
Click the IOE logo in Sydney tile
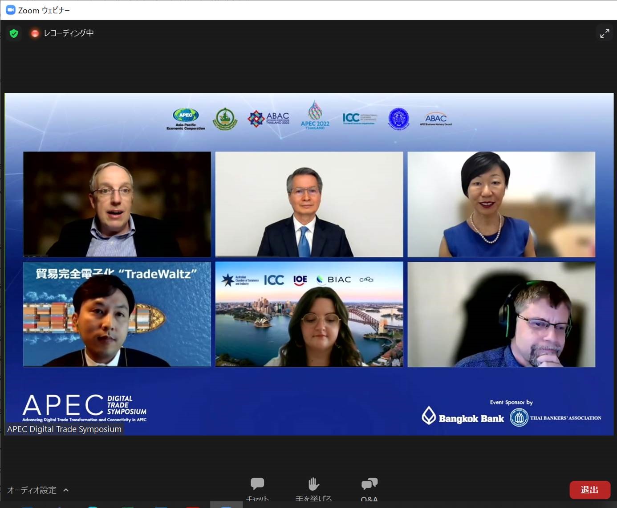click(300, 280)
